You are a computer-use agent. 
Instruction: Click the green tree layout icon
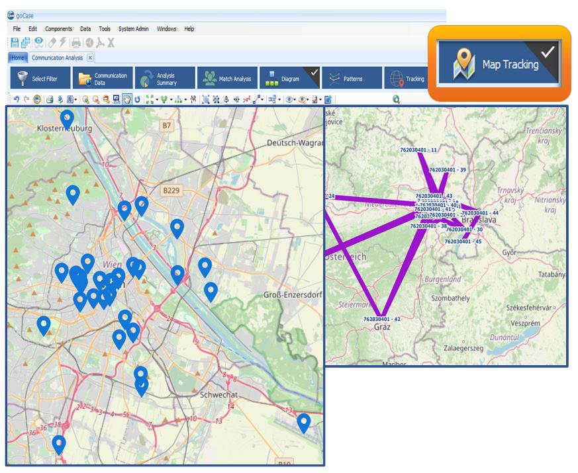click(x=164, y=99)
